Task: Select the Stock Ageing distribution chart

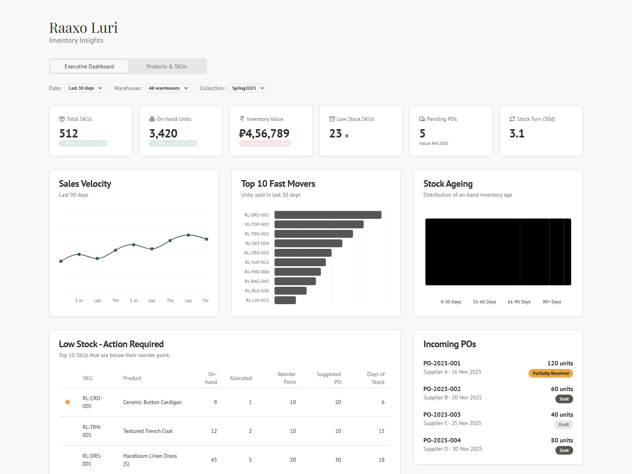Action: pyautogui.click(x=498, y=252)
